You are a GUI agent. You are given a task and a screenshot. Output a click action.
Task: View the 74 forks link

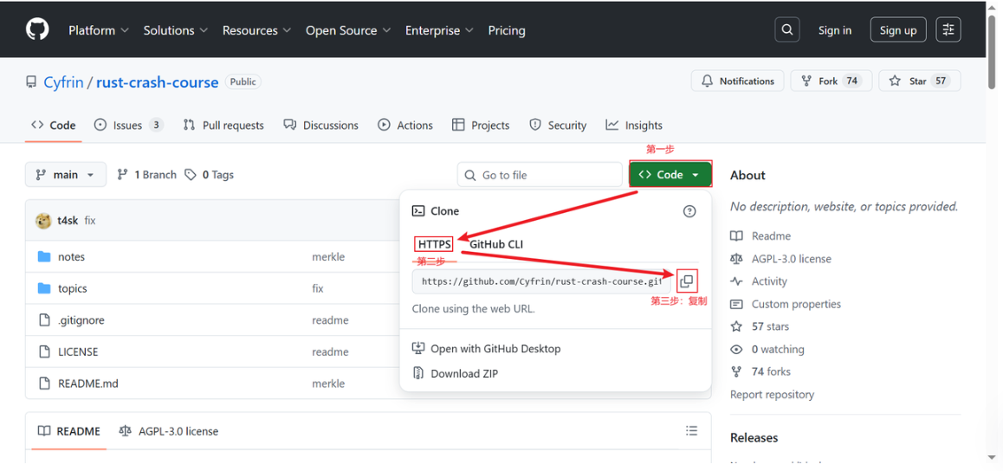pyautogui.click(x=760, y=372)
